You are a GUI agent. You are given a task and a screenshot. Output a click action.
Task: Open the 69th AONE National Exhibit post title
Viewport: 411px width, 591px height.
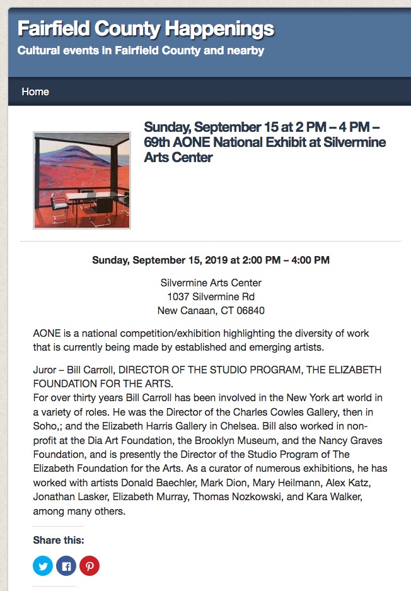click(x=265, y=142)
